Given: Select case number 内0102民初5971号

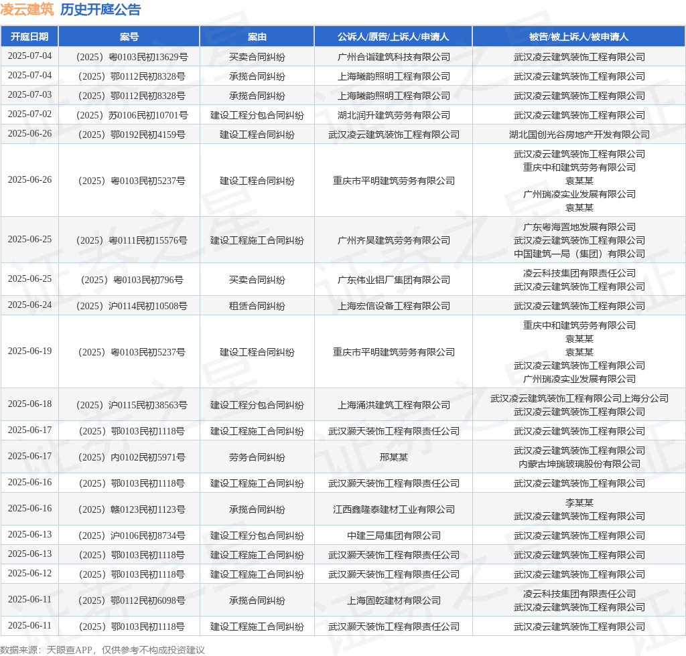Looking at the screenshot, I should tap(132, 458).
